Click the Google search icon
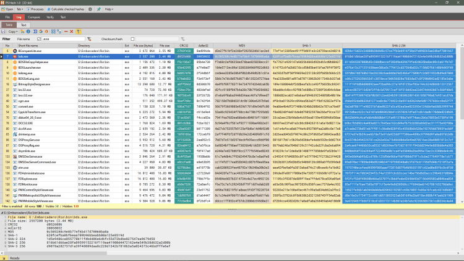This screenshot has height=261, width=464. [x=41, y=32]
